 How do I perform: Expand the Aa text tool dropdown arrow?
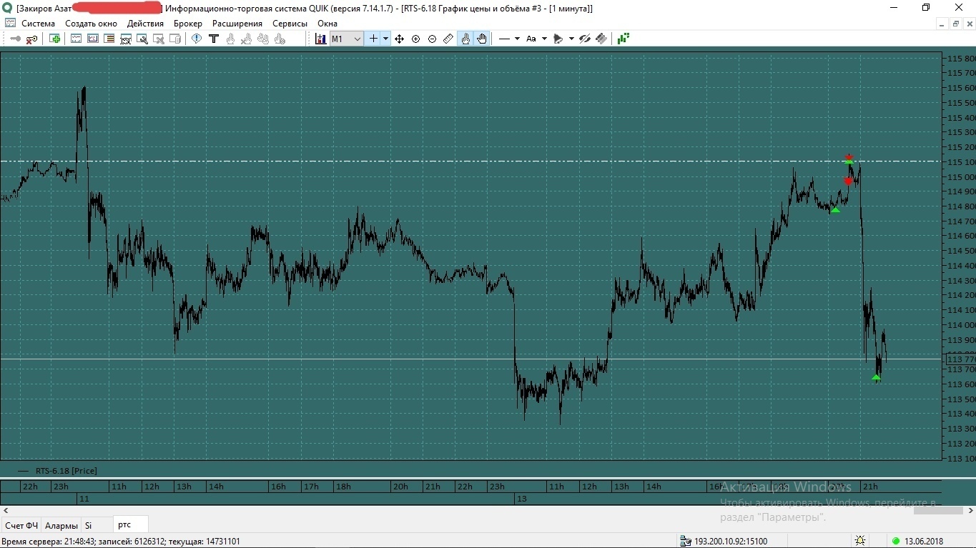point(544,39)
